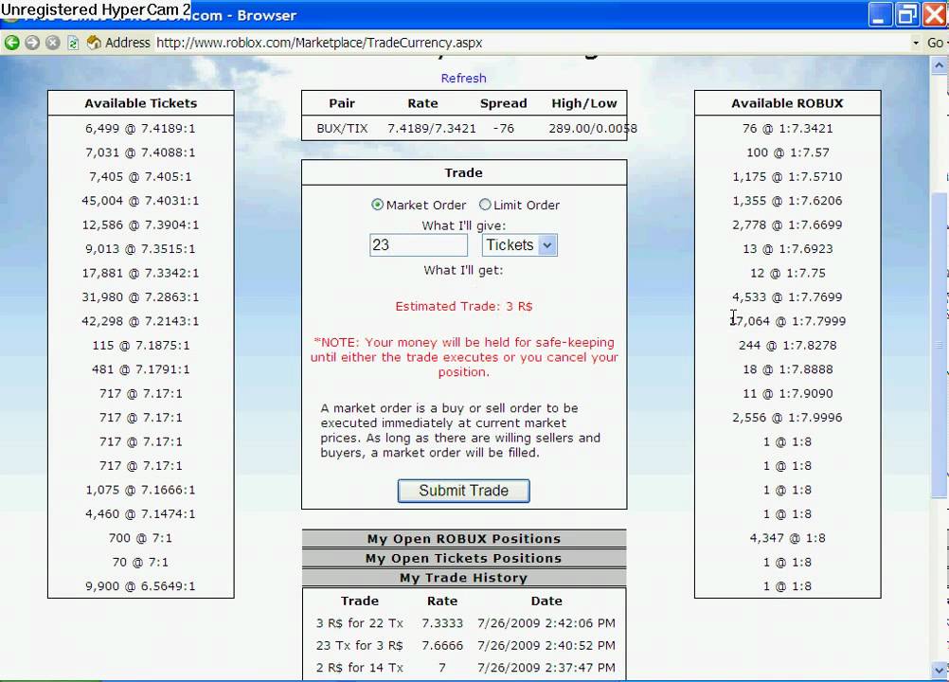The width and height of the screenshot is (949, 682).
Task: Click the browser Forward arrow icon
Action: (32, 43)
